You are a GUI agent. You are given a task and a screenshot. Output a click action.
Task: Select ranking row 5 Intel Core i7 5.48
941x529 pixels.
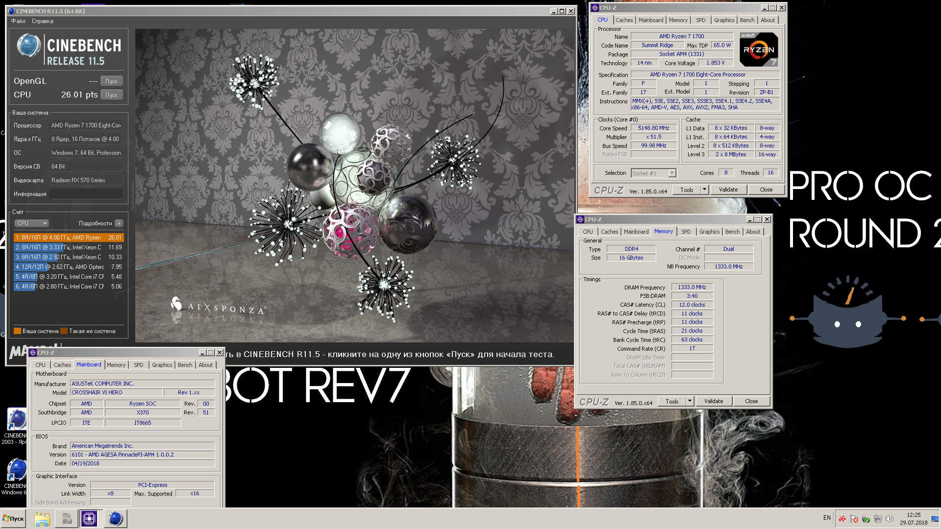pyautogui.click(x=69, y=277)
